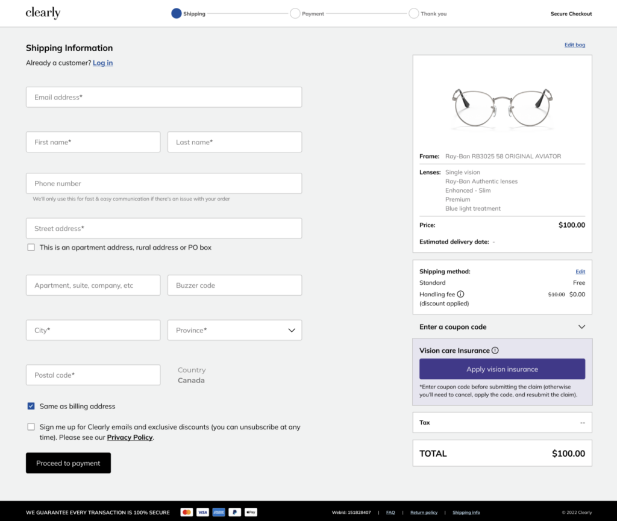The width and height of the screenshot is (617, 521).
Task: Show Vision care Insurance info tooltip
Action: tap(495, 351)
